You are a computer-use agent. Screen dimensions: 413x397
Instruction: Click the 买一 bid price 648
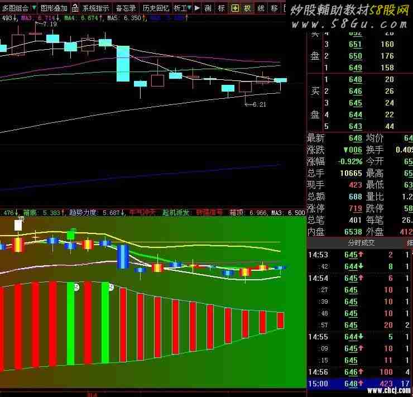click(x=356, y=80)
